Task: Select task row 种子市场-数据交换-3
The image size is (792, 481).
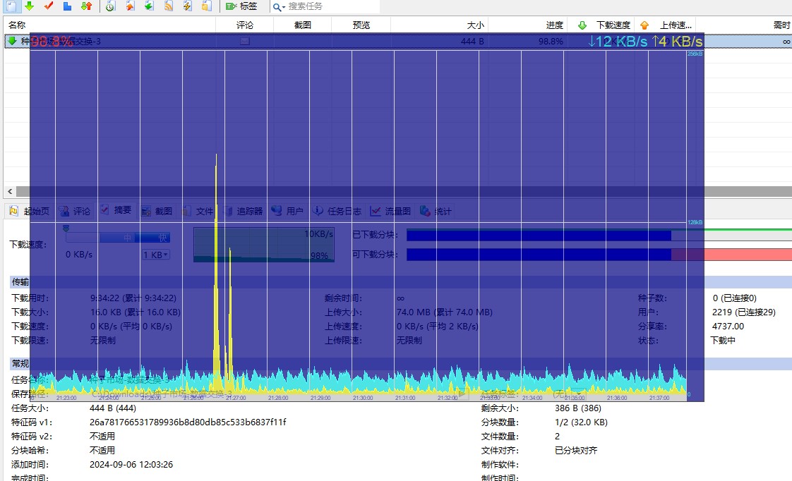Action: pyautogui.click(x=398, y=41)
